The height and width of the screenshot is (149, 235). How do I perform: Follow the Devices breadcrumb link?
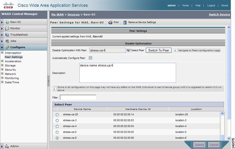click(74, 14)
